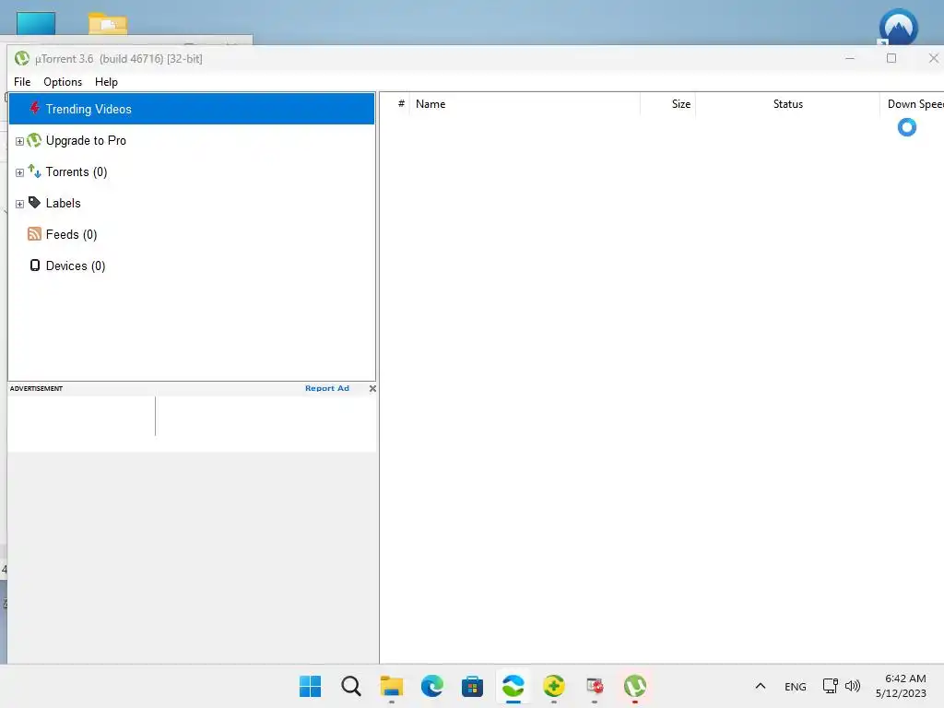Viewport: 944px width, 708px height.
Task: Open the NordVPN desktop shortcut
Action: pos(898,27)
